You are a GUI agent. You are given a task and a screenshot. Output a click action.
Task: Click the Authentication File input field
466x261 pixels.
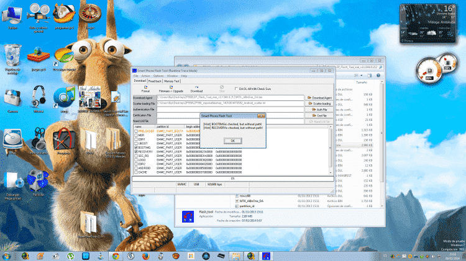[x=230, y=109]
